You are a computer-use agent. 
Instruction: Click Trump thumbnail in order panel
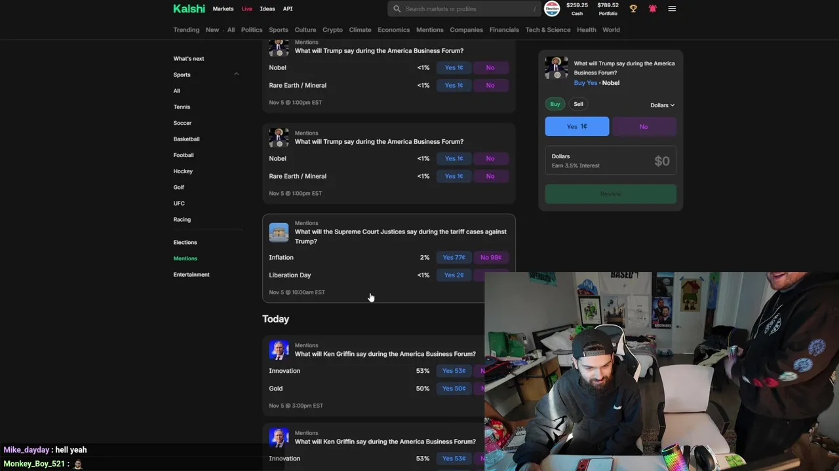click(556, 68)
